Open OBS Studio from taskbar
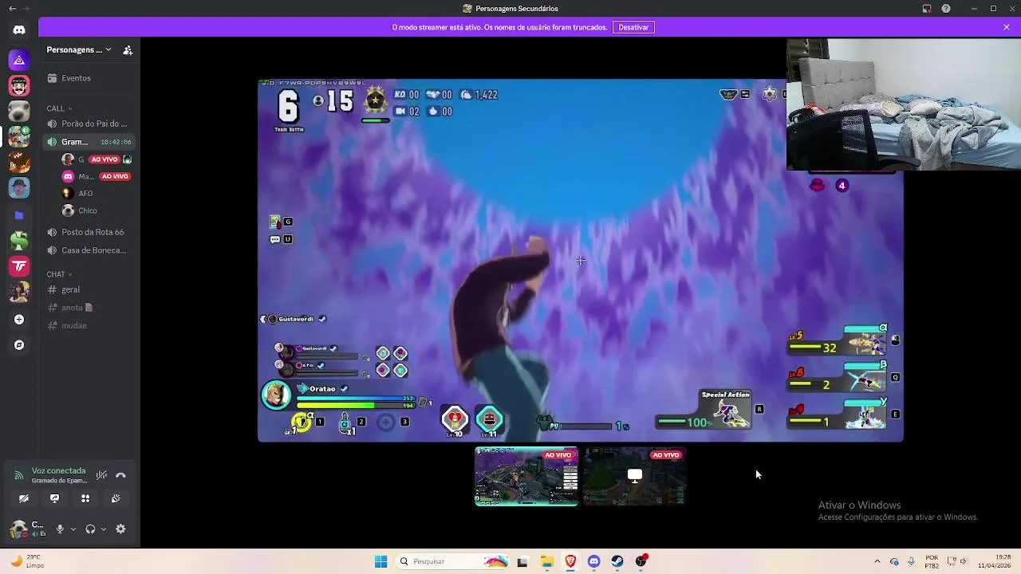The image size is (1021, 574). click(x=641, y=561)
